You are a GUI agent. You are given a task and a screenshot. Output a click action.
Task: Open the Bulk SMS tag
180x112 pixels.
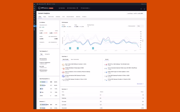(x=42, y=66)
